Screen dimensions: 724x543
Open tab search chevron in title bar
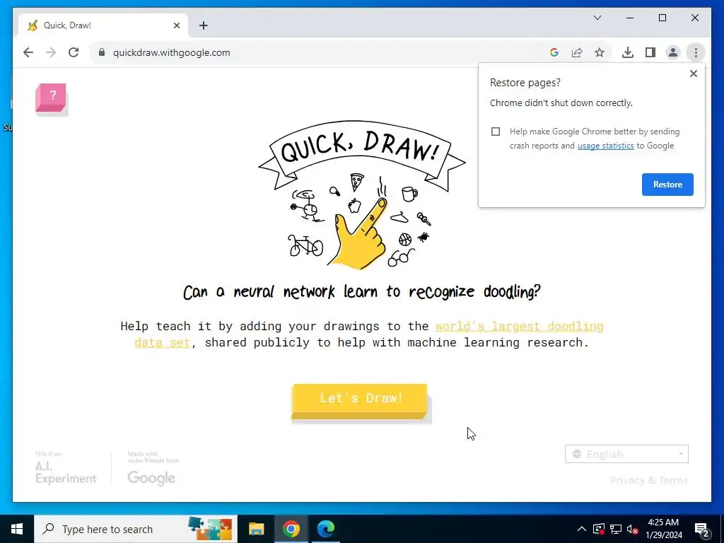click(x=597, y=18)
